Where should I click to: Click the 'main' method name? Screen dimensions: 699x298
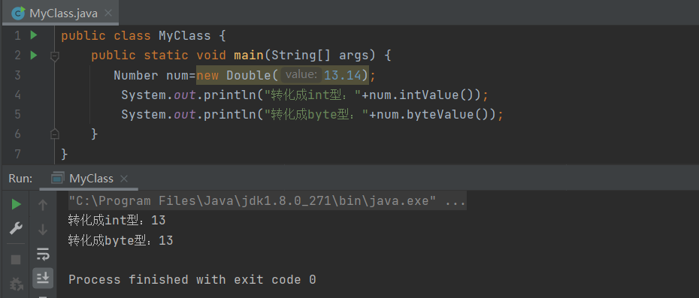[x=249, y=56]
